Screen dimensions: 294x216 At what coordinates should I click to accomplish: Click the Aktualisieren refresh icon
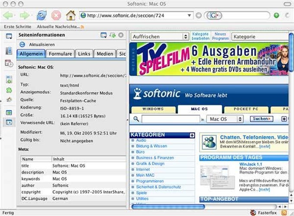pyautogui.click(x=22, y=44)
